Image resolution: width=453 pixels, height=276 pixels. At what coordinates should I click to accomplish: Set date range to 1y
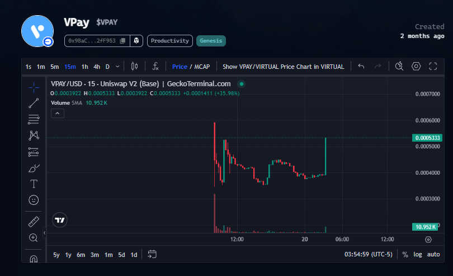pos(68,255)
